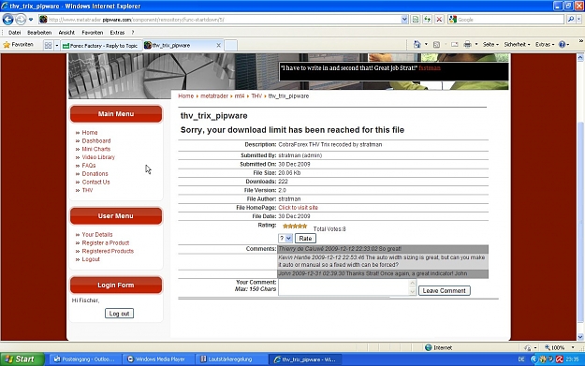Click the Rate button
The width and height of the screenshot is (585, 366).
point(305,238)
